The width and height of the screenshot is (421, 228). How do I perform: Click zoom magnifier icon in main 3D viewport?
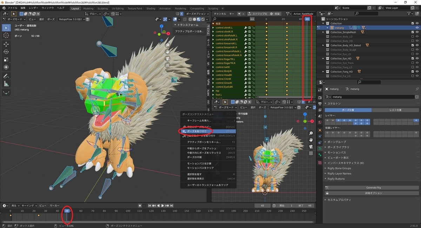(168, 45)
